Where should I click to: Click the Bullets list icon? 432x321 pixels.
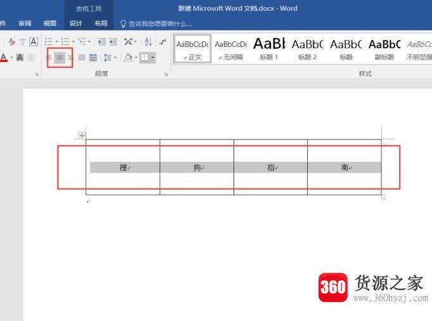[x=49, y=42]
